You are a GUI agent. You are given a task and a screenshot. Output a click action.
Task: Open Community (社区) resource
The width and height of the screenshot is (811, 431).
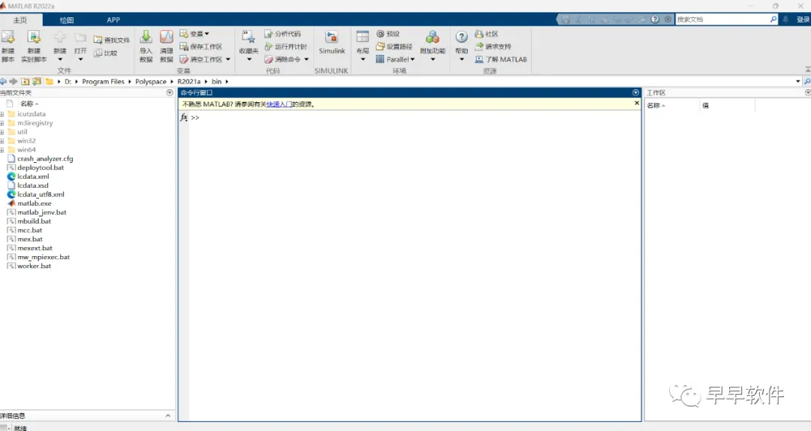pyautogui.click(x=486, y=34)
